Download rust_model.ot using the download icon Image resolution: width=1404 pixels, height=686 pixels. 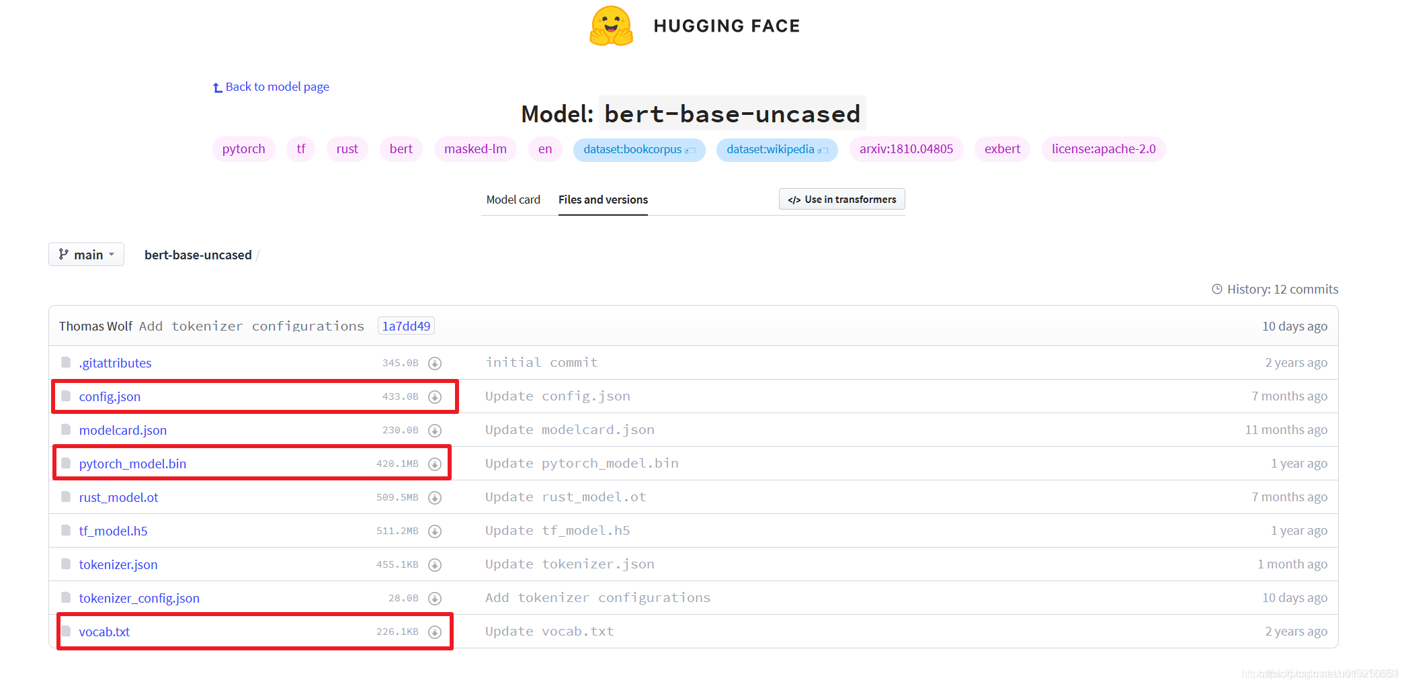tap(435, 498)
